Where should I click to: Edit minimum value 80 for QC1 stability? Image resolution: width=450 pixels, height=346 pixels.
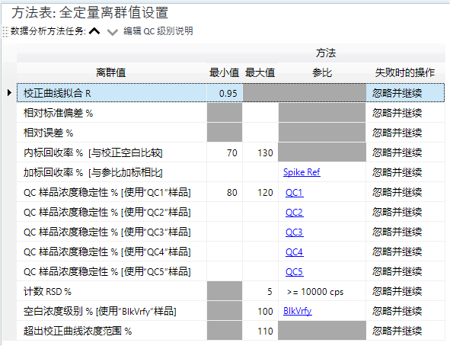(225, 192)
